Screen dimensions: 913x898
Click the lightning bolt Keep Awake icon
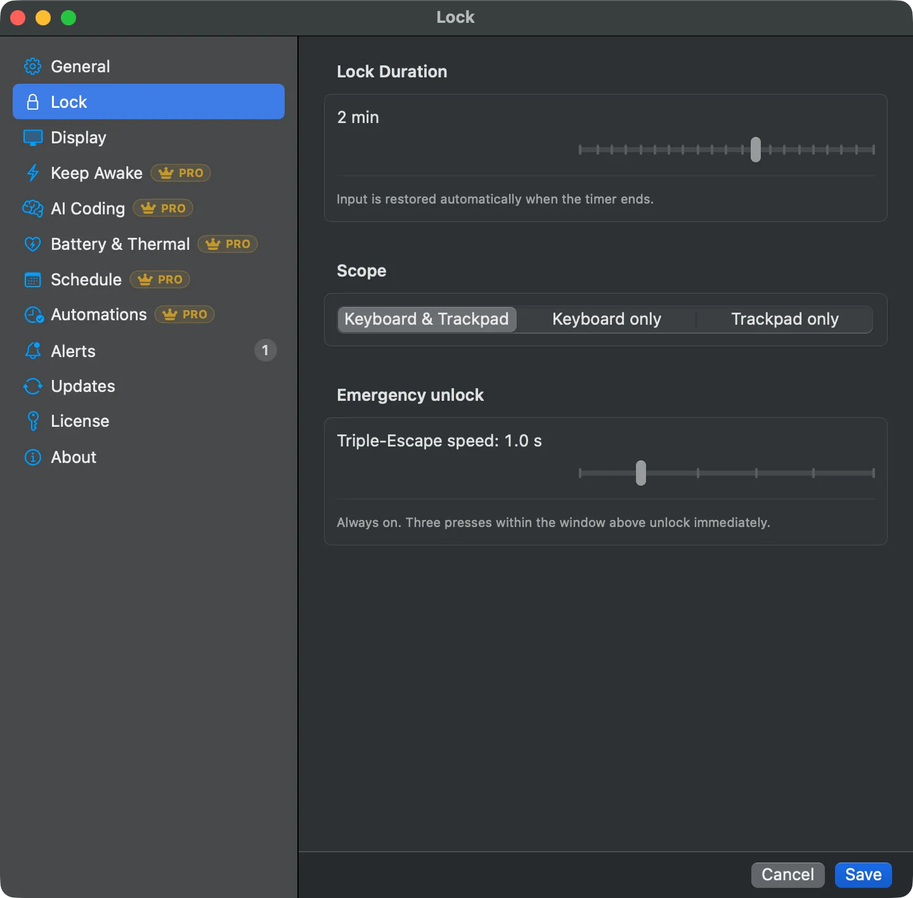point(32,173)
